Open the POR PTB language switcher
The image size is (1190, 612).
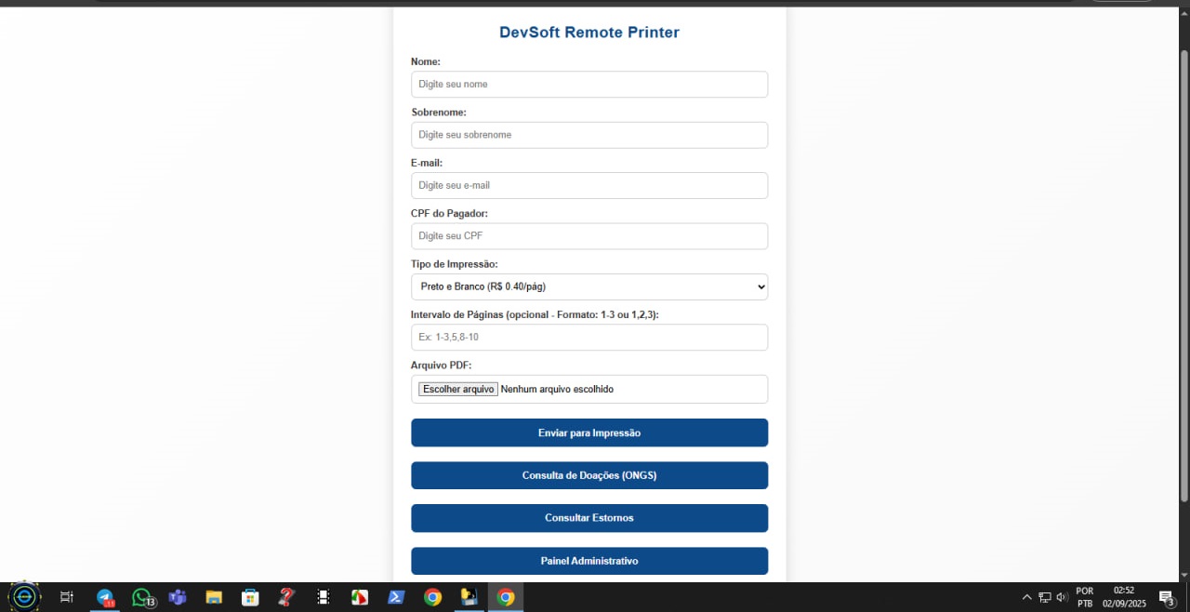tap(1085, 597)
